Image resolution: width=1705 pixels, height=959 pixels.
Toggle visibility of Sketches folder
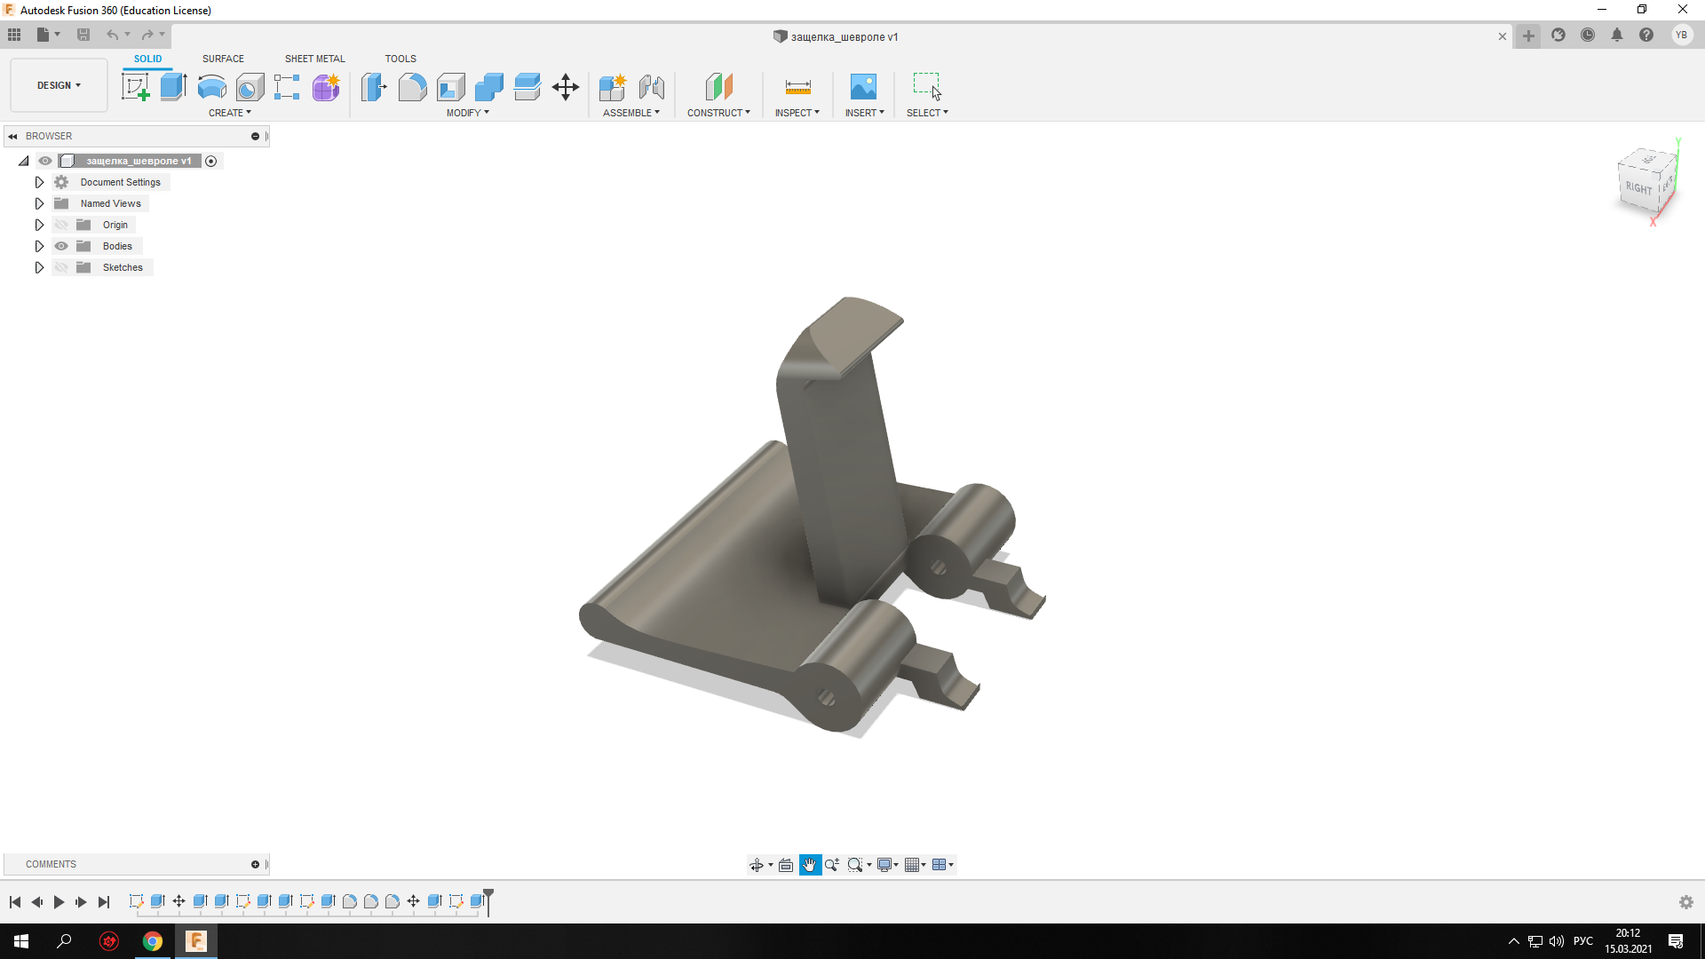point(61,267)
